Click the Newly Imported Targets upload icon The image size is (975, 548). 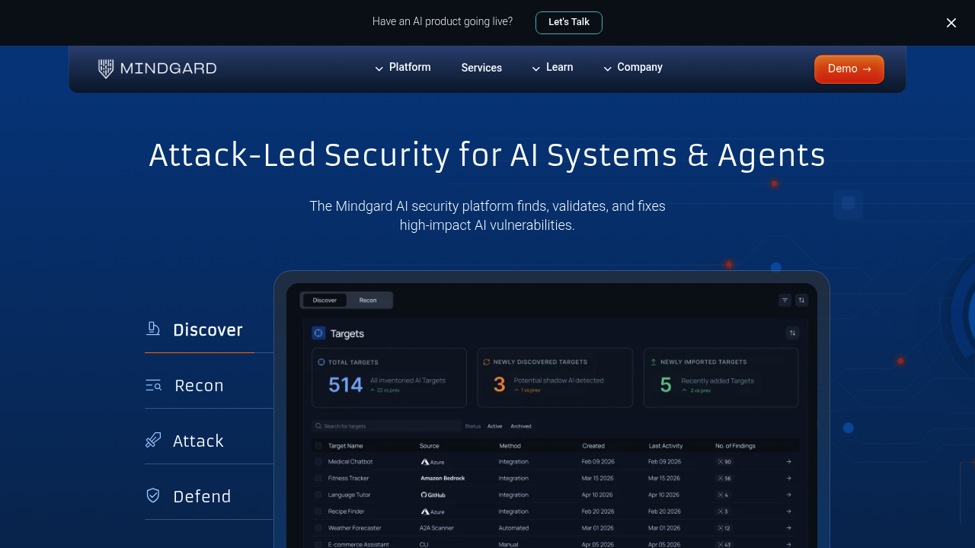pos(654,362)
